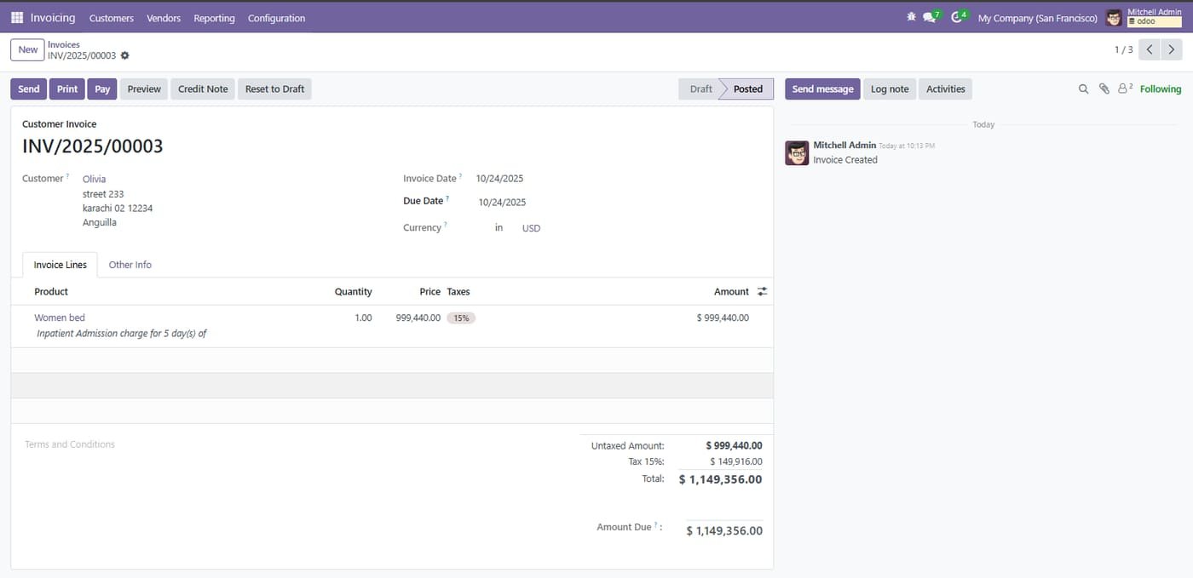Click the Mitchell Admin avatar in navbar
1193x578 pixels.
pyautogui.click(x=1114, y=18)
